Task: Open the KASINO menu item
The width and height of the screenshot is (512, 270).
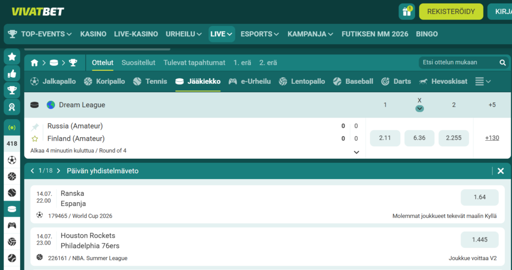Action: coord(93,34)
